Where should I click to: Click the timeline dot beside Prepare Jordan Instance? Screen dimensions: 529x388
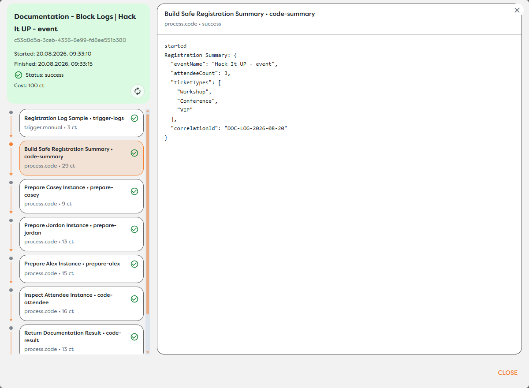11,220
